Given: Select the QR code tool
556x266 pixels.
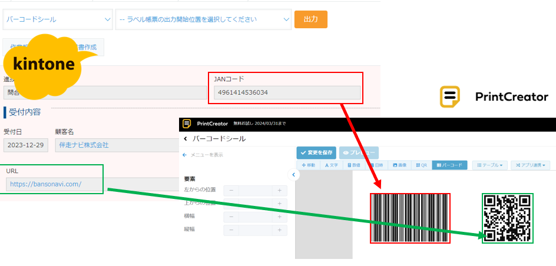Looking at the screenshot, I should (421, 165).
